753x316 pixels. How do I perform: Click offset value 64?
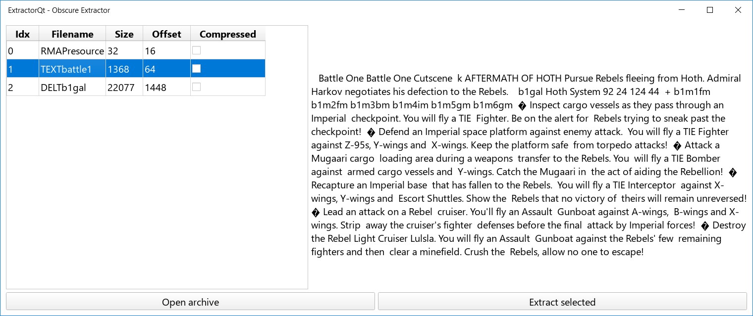coord(166,69)
